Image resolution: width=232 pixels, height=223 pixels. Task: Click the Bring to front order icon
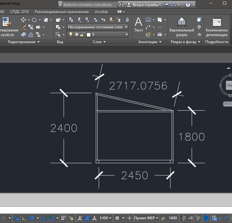(x=38, y=34)
